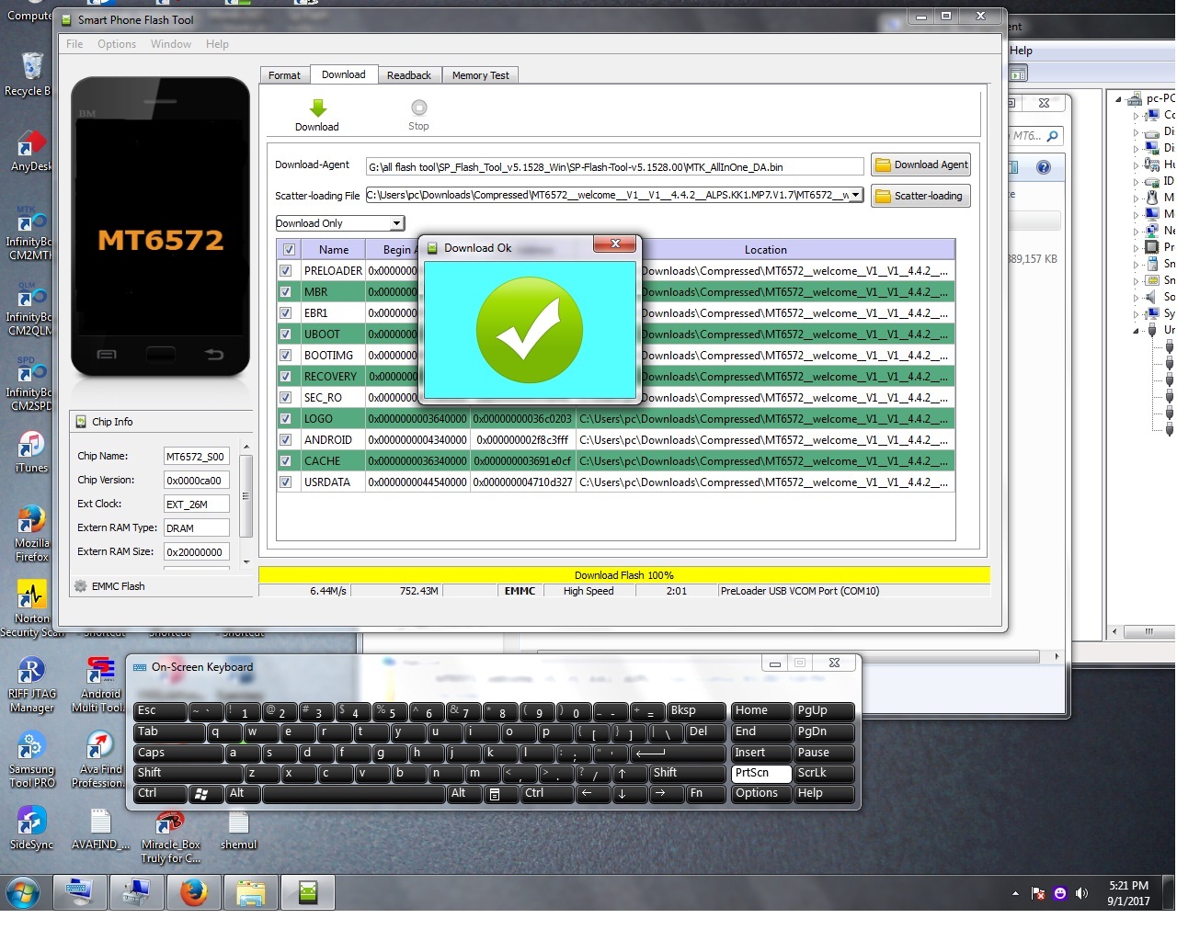Click the Scatter-loading button
The image size is (1177, 941).
[x=920, y=195]
